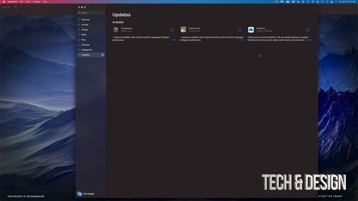Viewport: 358px width, 201px height.
Task: Expand OneDrive release notes with more
Action: tap(309, 40)
